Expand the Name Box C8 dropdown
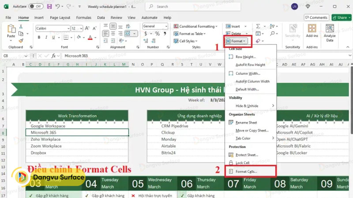The image size is (353, 198). (x=26, y=56)
